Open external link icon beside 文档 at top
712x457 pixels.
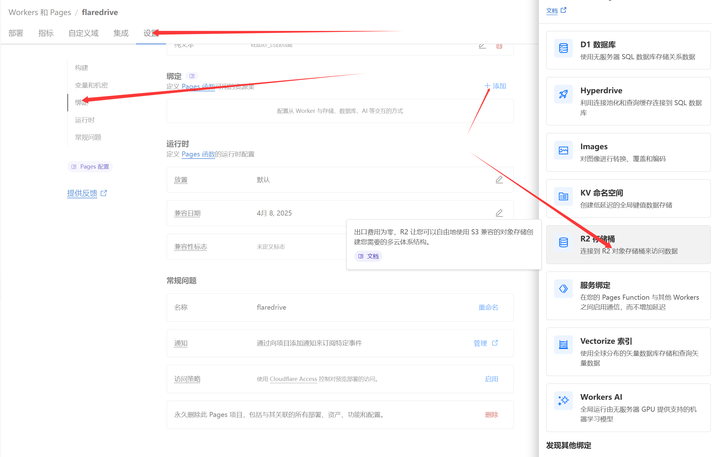(x=563, y=10)
